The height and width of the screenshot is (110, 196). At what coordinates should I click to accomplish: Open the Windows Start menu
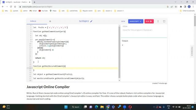(x=66, y=107)
